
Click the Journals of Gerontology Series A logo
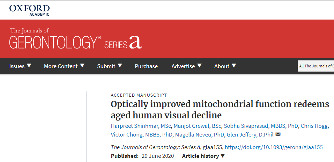click(76, 38)
